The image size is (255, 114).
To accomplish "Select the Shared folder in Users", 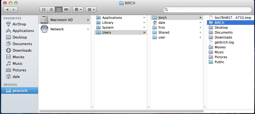I will 164,32.
